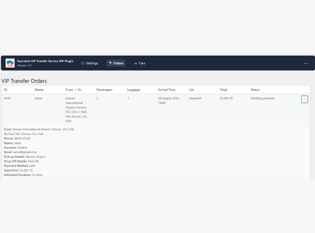Image resolution: width=315 pixels, height=233 pixels.
Task: Select the gear icon in the dark header bar
Action: (x=83, y=63)
